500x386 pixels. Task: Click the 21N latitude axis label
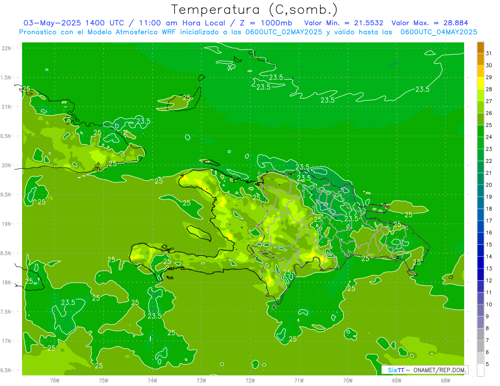[x=6, y=107]
